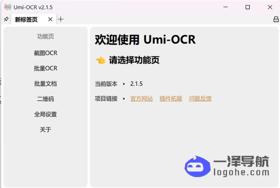Screen dimensions: 280x188
Task: Pin the window with the pushpin icon
Action: tap(6, 19)
